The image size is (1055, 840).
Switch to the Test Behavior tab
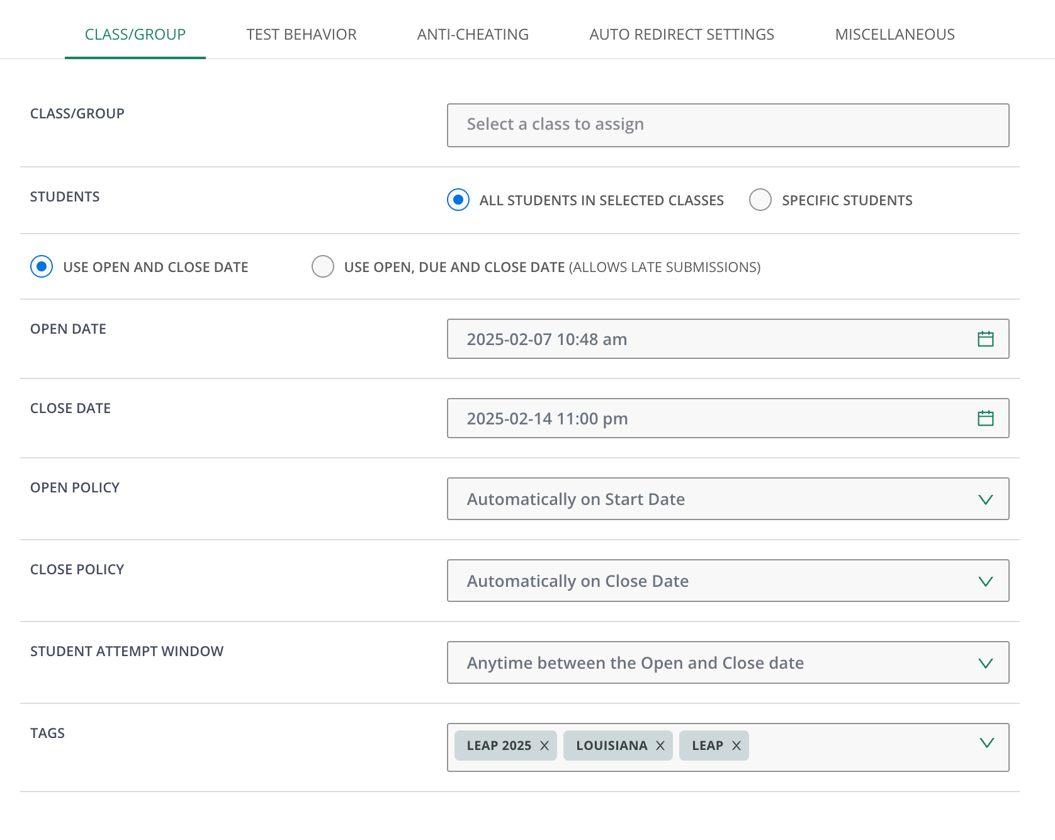click(x=302, y=34)
